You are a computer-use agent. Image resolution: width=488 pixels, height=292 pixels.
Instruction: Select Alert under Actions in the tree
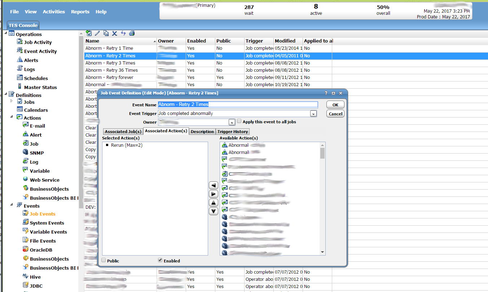(x=36, y=135)
